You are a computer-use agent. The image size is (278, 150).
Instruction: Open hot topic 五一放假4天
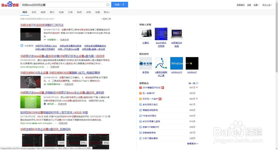148,93
